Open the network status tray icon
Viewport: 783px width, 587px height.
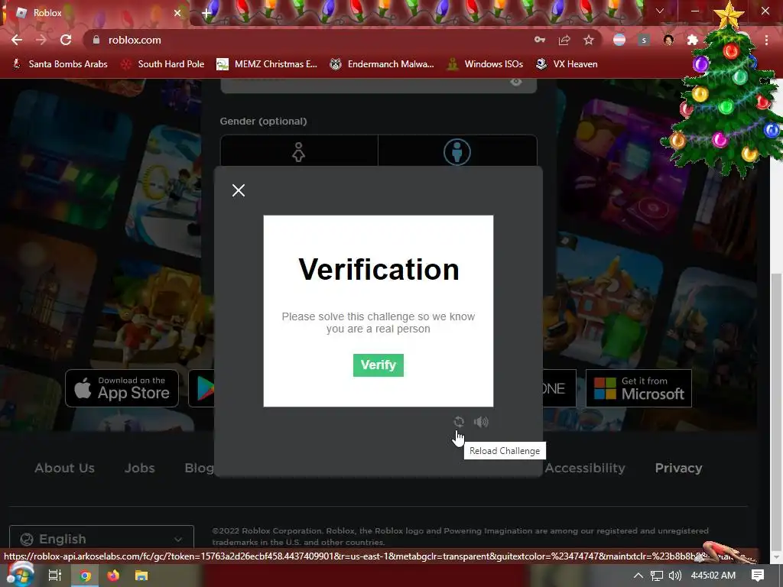coord(657,576)
